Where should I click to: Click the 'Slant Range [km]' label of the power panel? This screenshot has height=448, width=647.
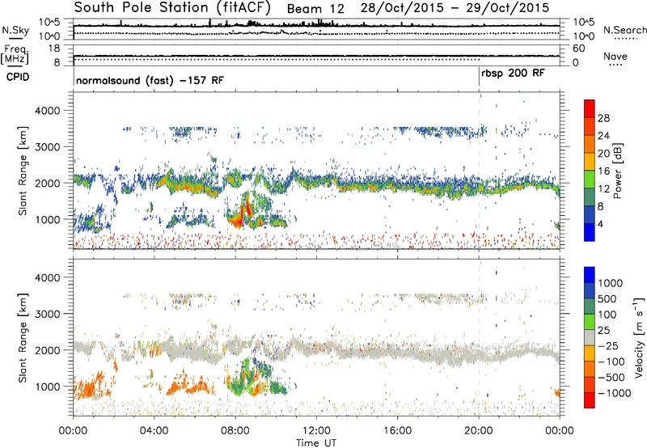23,171
